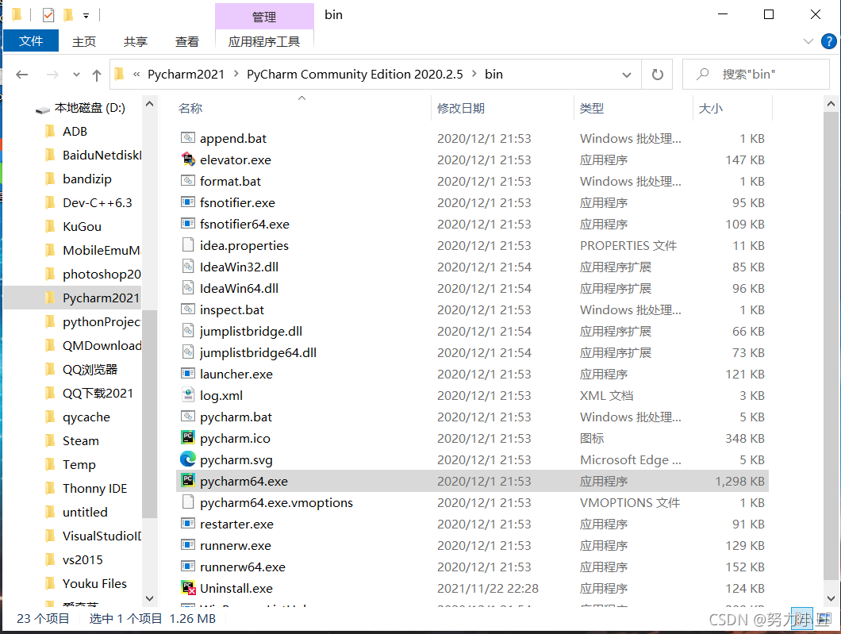Select the fsnotifier.exe file icon
Screen dimensions: 841x634
pos(188,202)
